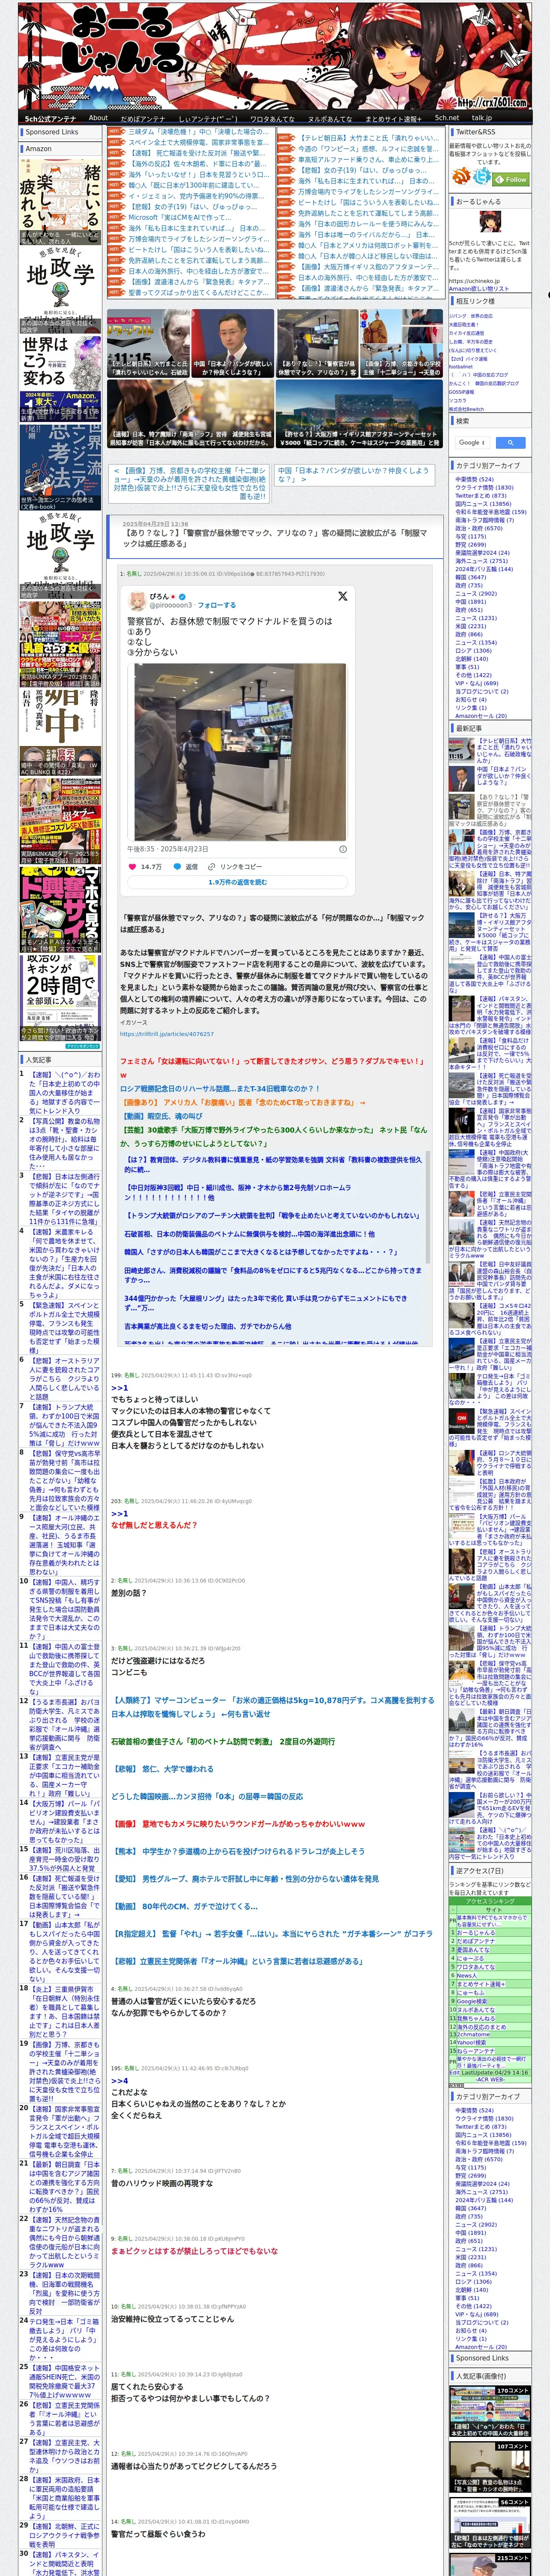Screen dimensions: 550x2576
Task: Open the talk.jp nav link
Action: pos(482,118)
